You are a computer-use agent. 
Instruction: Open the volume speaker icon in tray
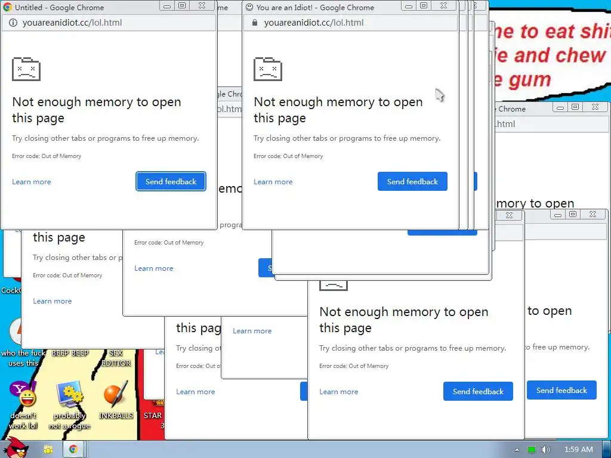(545, 450)
